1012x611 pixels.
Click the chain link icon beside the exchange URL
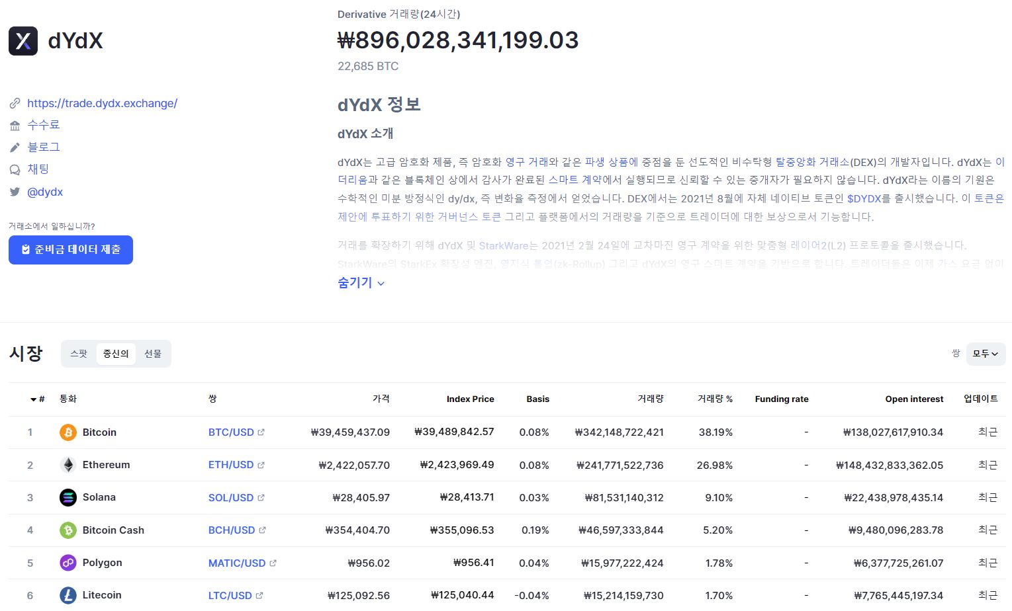coord(15,103)
